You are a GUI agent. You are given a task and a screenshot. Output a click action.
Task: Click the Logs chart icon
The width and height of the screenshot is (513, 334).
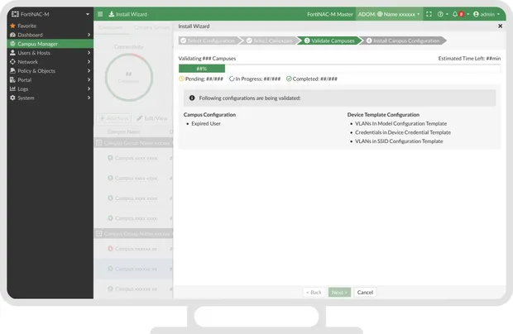coord(12,88)
